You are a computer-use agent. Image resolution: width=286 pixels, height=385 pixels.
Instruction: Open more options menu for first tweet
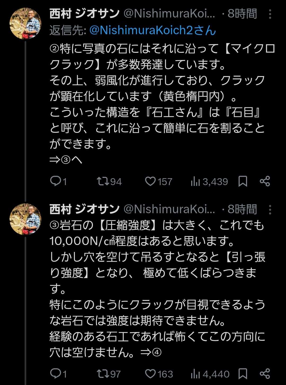270,14
